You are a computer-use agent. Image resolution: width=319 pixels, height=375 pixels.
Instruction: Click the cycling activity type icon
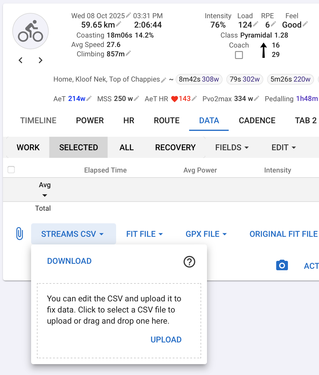(x=30, y=31)
